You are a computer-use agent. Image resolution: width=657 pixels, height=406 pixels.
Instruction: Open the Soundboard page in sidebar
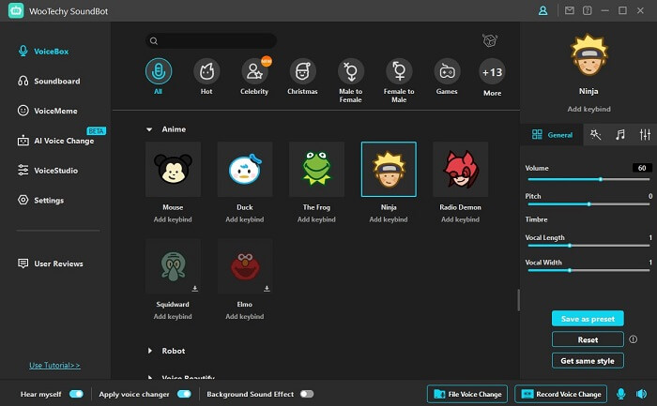tap(56, 81)
